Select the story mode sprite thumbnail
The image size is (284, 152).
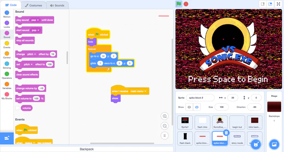(x=237, y=138)
